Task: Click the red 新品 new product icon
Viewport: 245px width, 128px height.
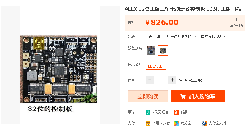Action: tap(176, 112)
